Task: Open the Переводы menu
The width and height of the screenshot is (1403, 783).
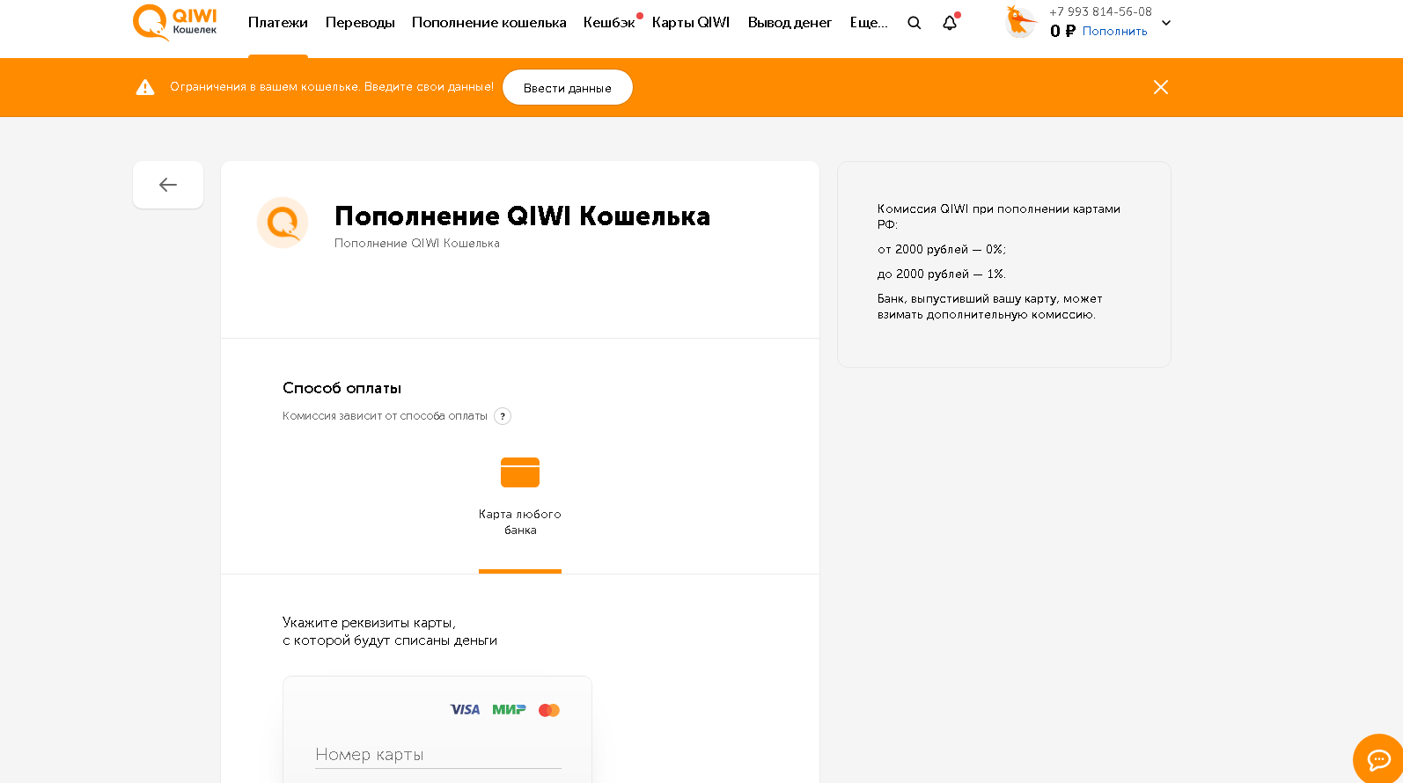Action: tap(360, 23)
